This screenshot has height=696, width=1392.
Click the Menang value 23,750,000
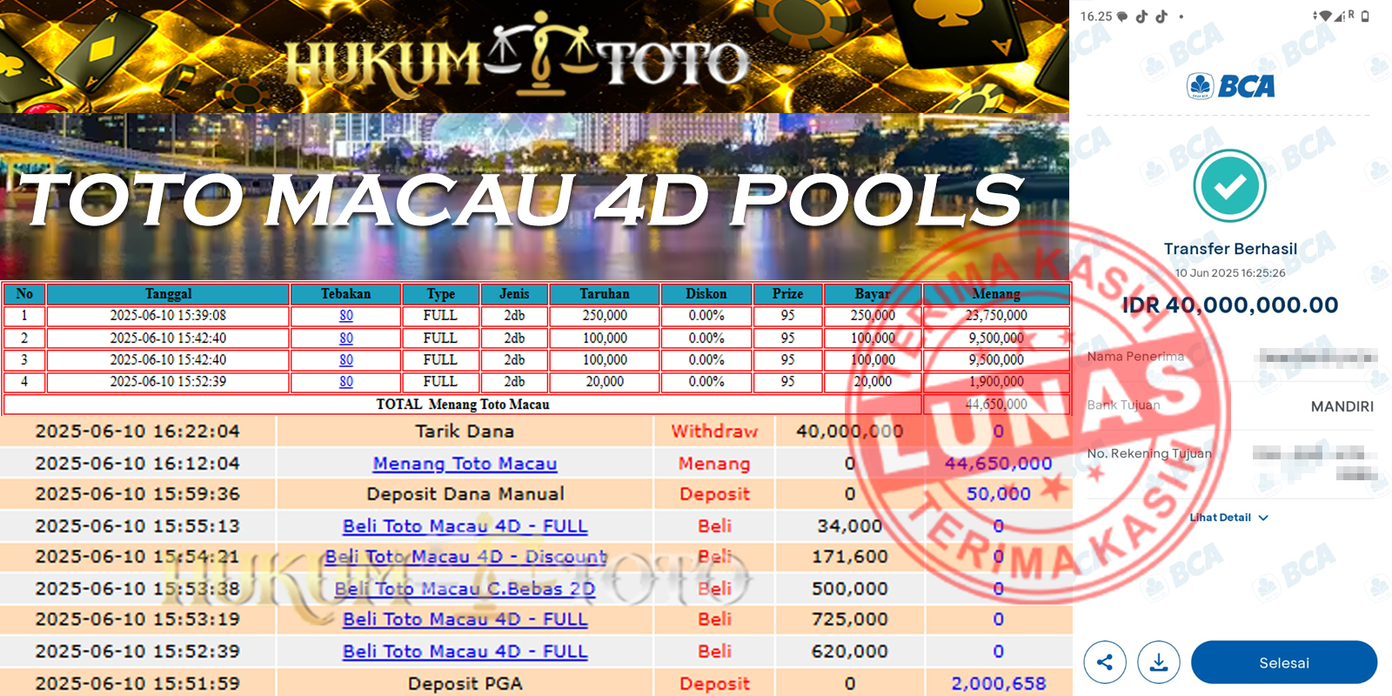click(996, 316)
